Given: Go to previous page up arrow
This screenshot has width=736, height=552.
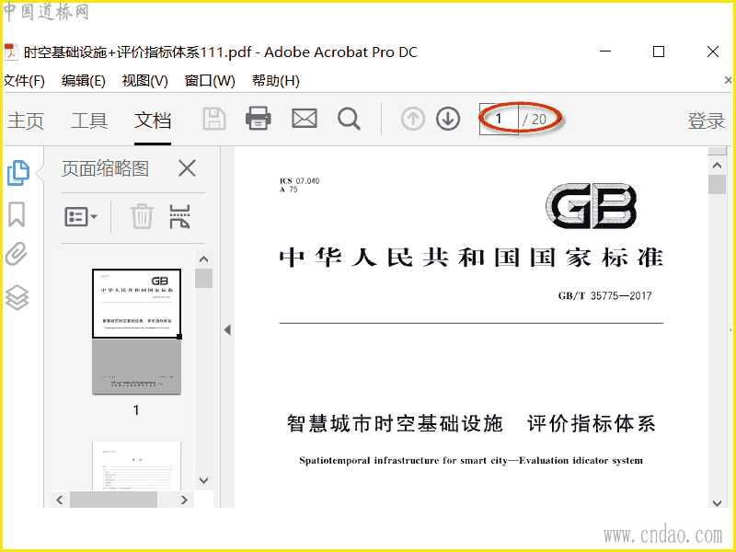Looking at the screenshot, I should pyautogui.click(x=413, y=119).
